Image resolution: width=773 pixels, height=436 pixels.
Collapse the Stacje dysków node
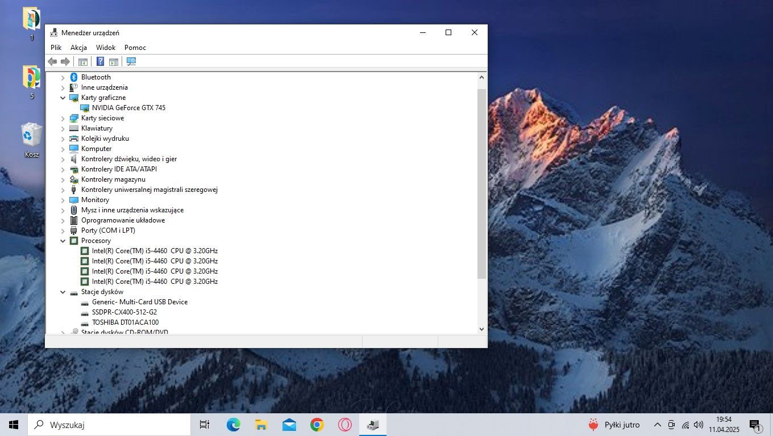[63, 292]
